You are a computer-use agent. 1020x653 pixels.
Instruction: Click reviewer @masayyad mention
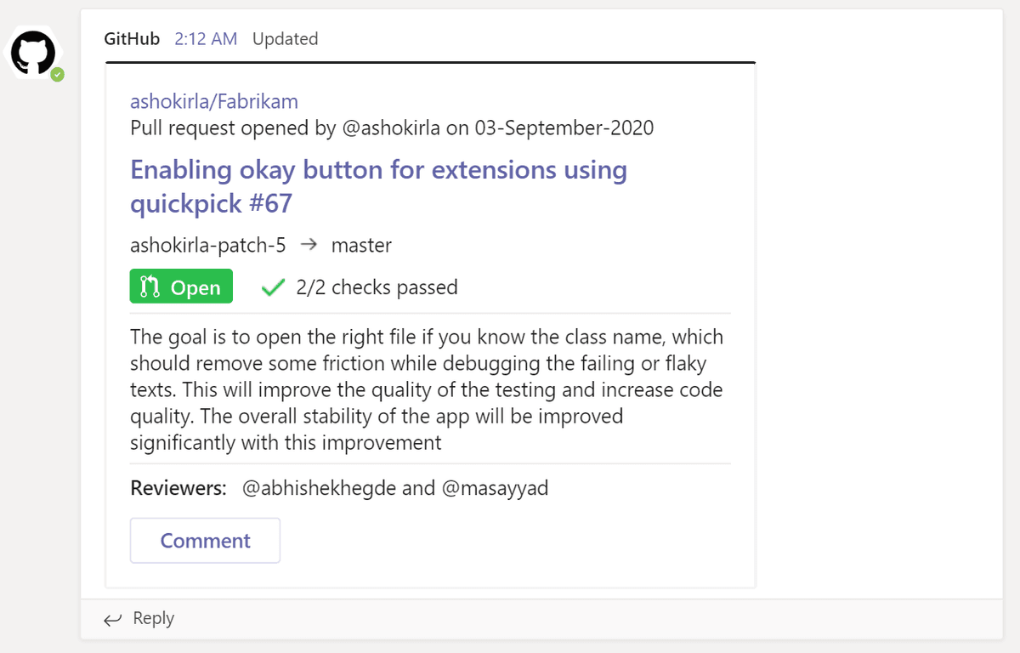[x=496, y=488]
